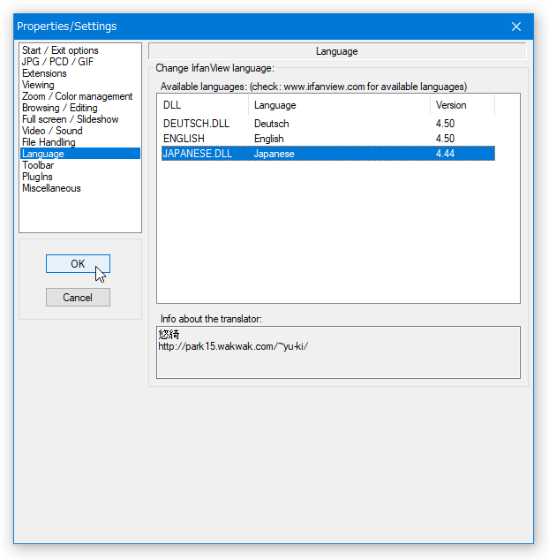Click the Language column header
Image resolution: width=549 pixels, height=560 pixels.
click(339, 105)
